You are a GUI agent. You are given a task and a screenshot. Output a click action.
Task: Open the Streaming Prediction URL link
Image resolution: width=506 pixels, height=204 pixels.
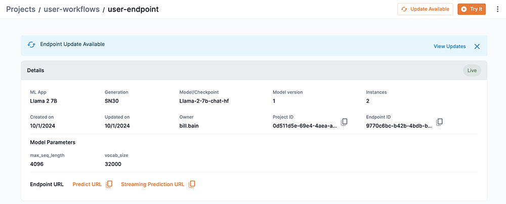pos(152,184)
